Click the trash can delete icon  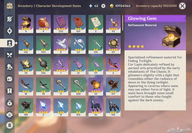pos(10,125)
